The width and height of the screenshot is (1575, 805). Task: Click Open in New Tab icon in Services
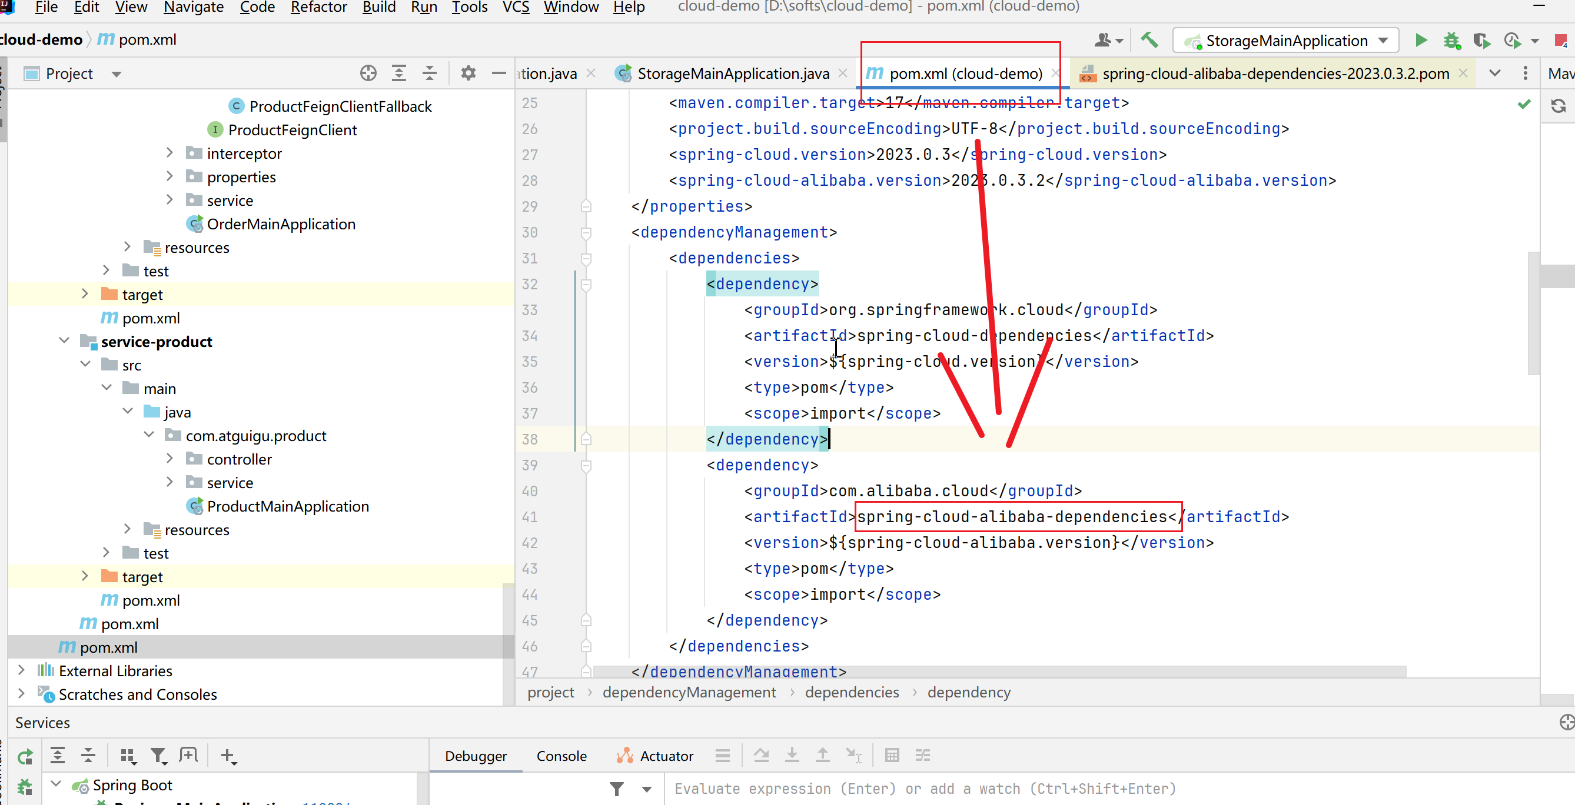[188, 756]
